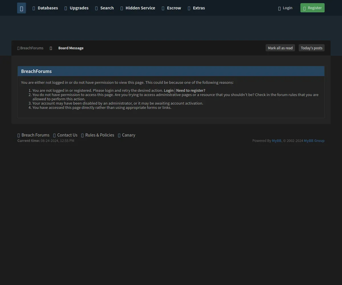342x285 pixels.
Task: Click the home logo icon in navbar
Action: (21, 8)
